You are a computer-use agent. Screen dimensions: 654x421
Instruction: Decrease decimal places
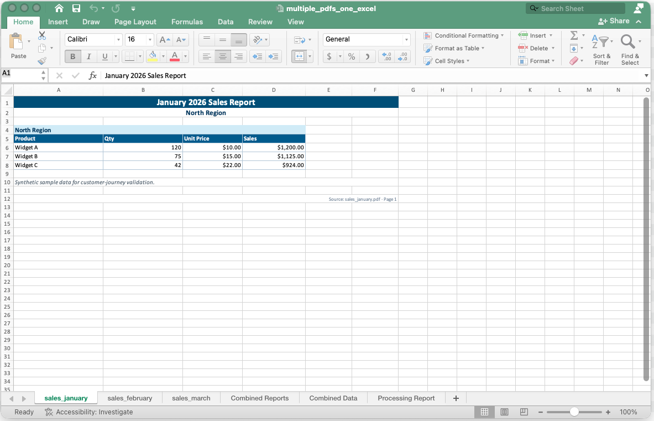click(402, 56)
